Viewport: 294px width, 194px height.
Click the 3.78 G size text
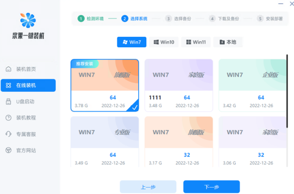click(x=81, y=105)
